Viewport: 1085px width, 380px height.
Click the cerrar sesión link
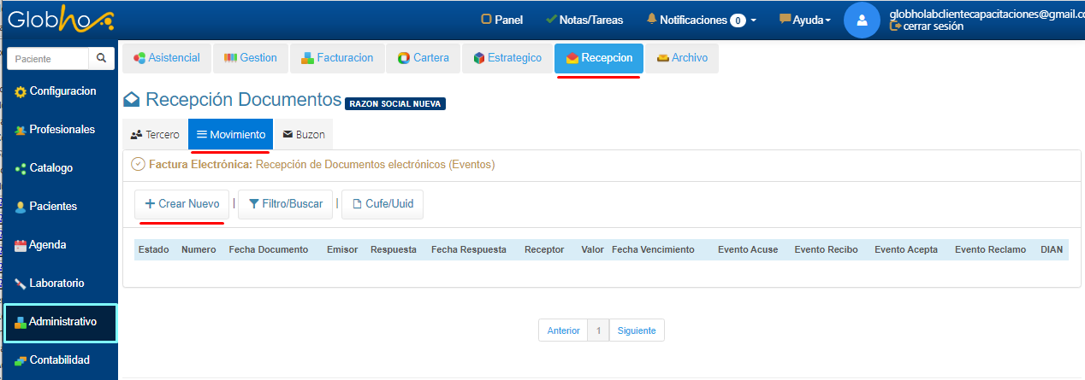point(927,26)
